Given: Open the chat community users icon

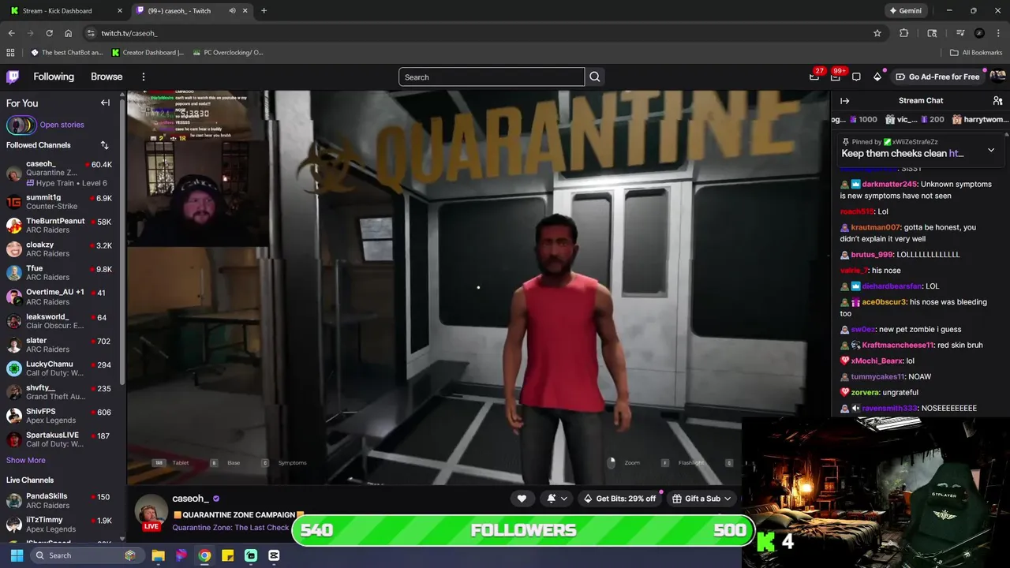Looking at the screenshot, I should point(997,101).
